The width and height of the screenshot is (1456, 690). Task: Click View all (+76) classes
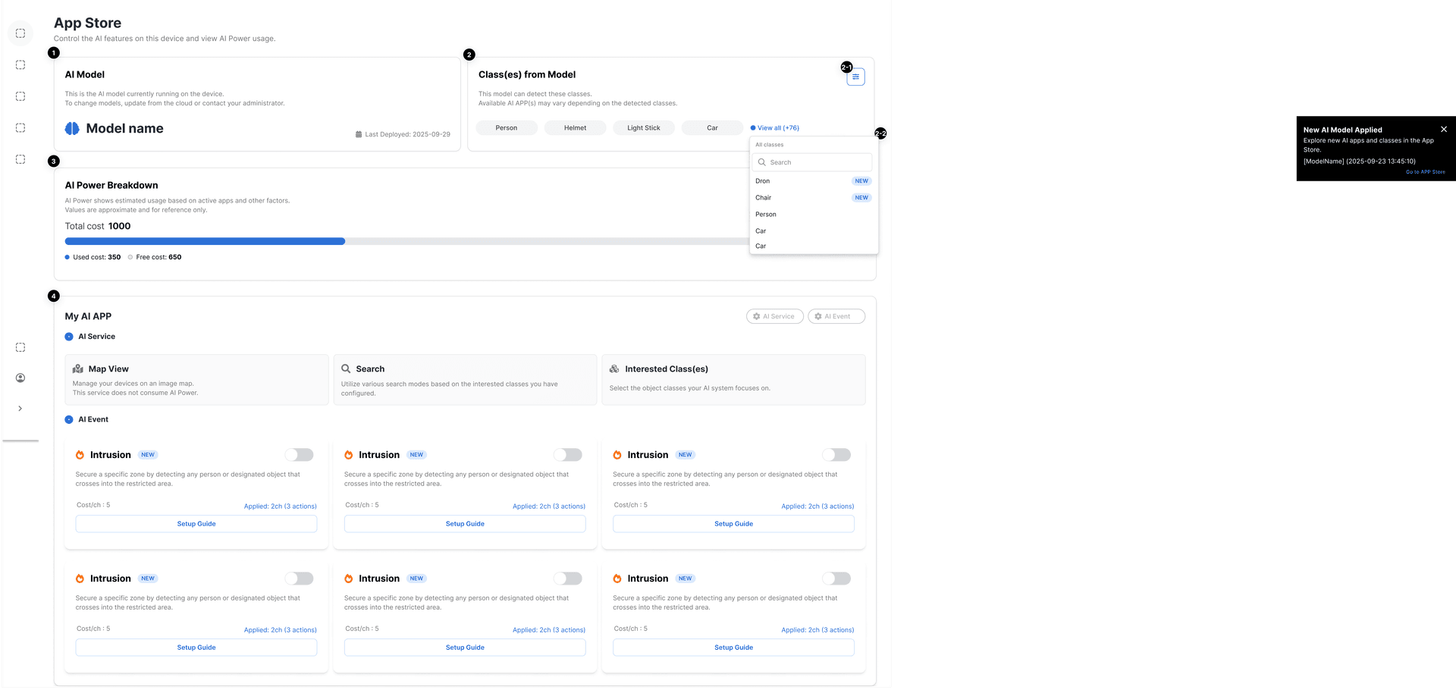(777, 128)
